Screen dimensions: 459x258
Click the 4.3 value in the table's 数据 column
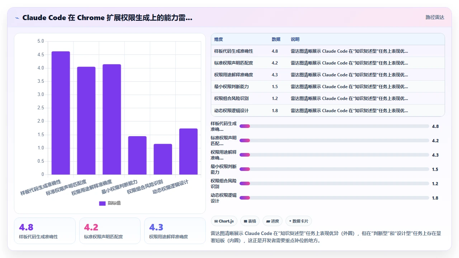[x=275, y=75]
